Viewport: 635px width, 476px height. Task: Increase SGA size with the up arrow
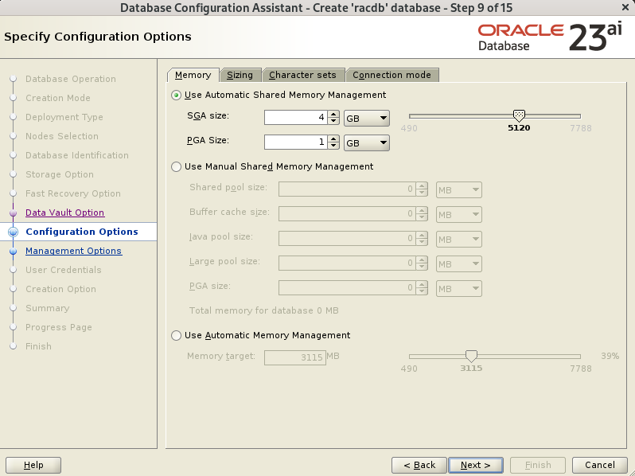click(x=333, y=115)
